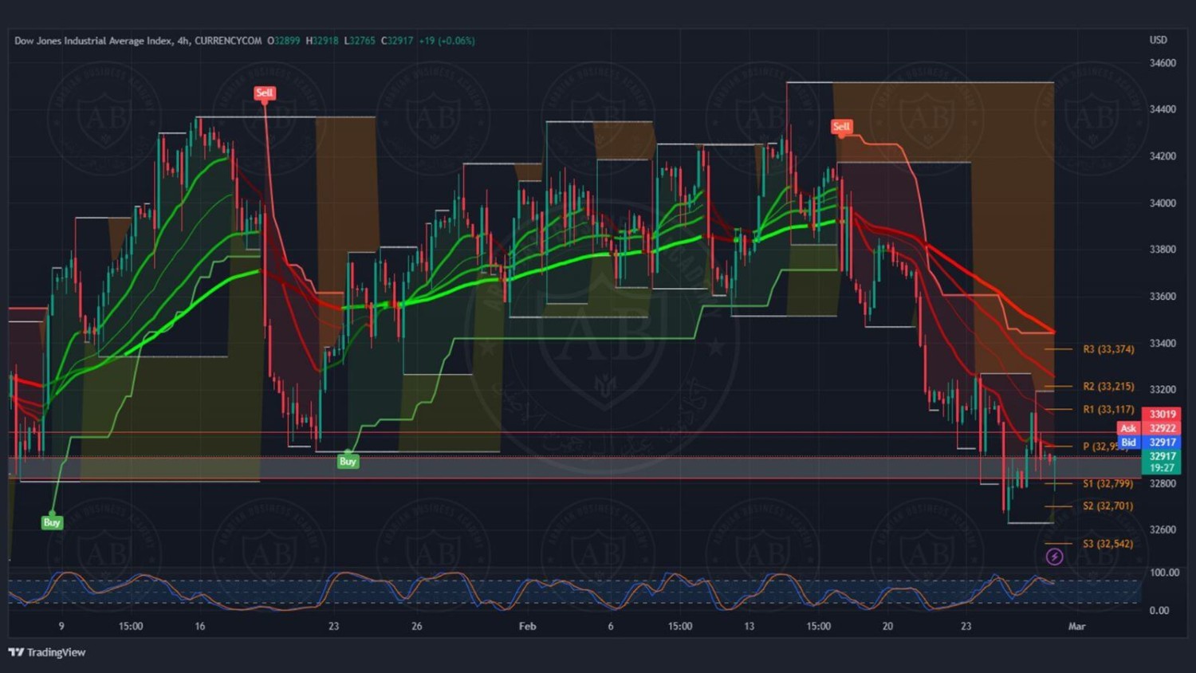Image resolution: width=1196 pixels, height=673 pixels.
Task: Click the 16 date label on time axis
Action: pos(199,626)
